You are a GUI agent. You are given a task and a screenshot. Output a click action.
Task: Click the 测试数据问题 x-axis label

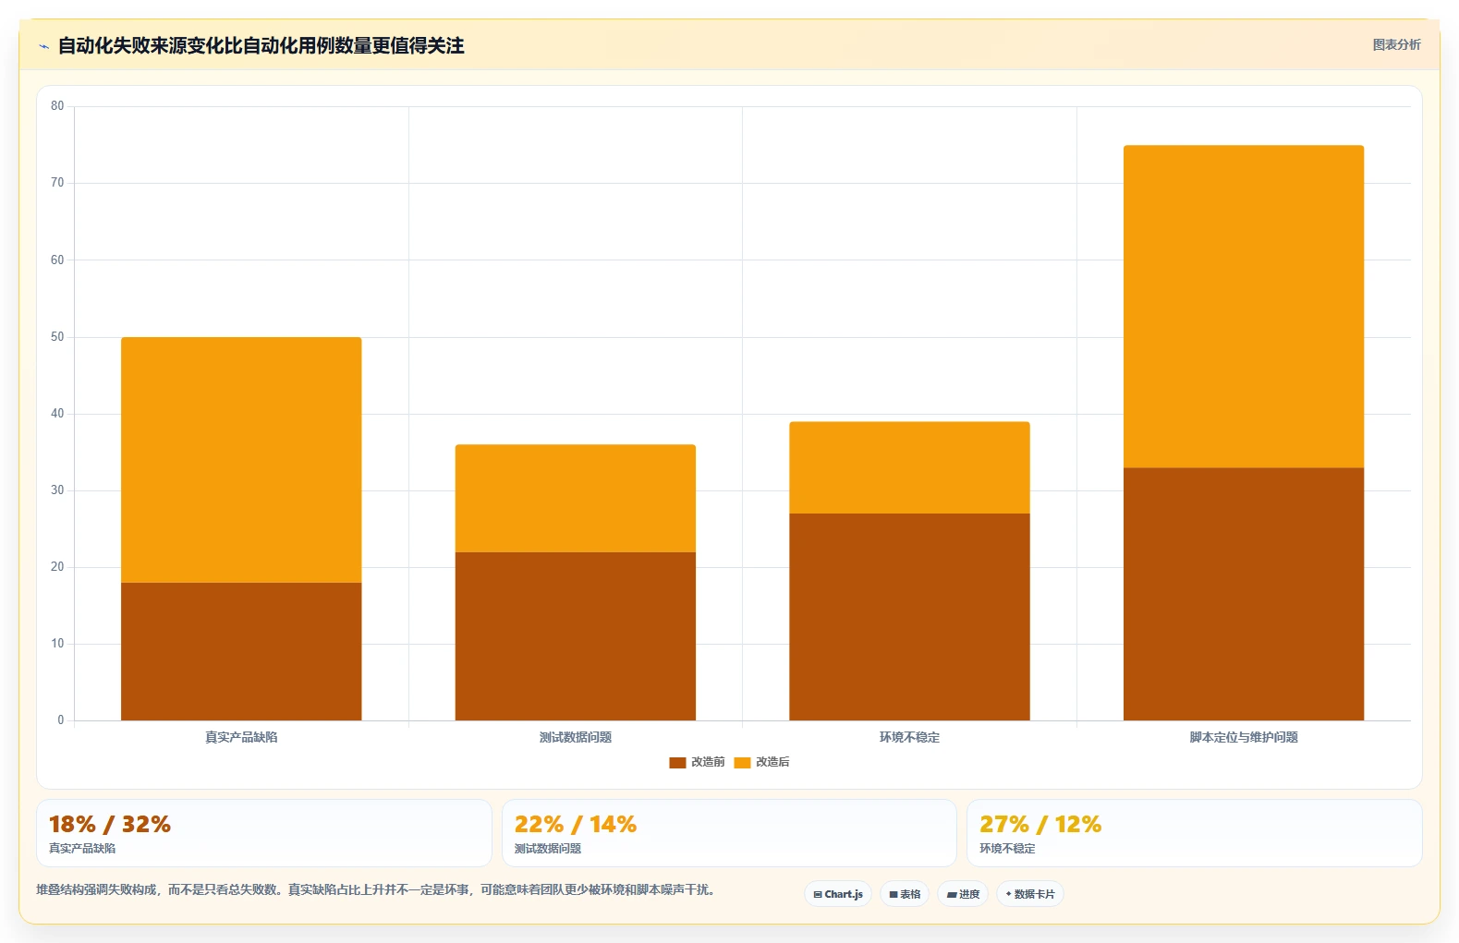pyautogui.click(x=576, y=737)
